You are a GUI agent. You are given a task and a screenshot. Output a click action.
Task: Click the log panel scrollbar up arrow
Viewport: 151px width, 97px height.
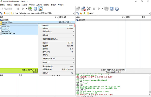(x=150, y=75)
